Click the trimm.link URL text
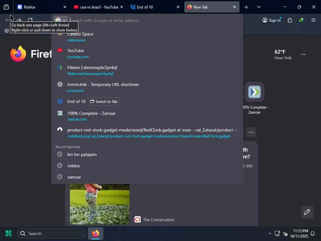The width and height of the screenshot is (321, 241). pos(75,91)
